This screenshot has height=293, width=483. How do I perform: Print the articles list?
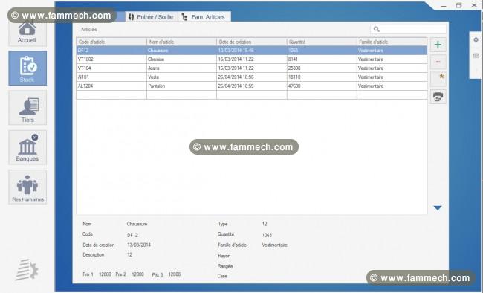coord(438,97)
